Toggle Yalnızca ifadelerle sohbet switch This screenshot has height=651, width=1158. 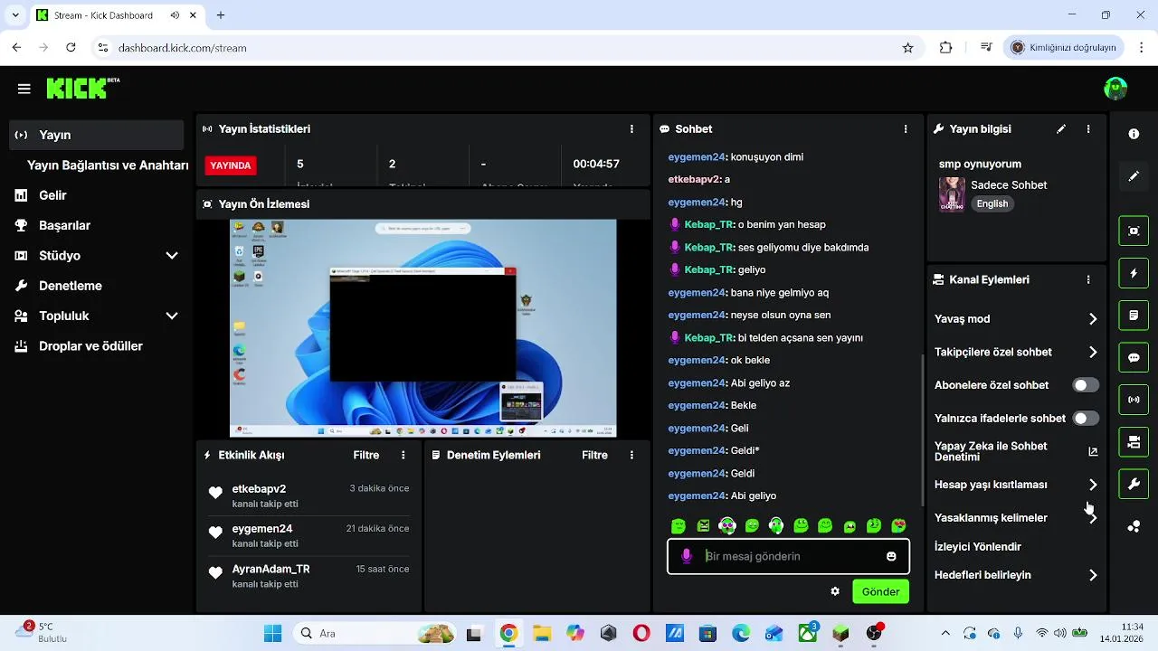tap(1086, 419)
